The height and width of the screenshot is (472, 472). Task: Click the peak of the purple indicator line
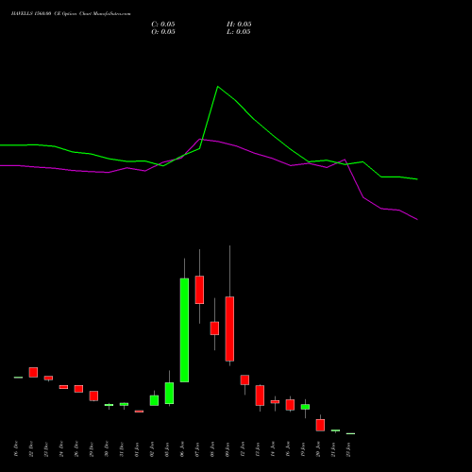pos(200,139)
